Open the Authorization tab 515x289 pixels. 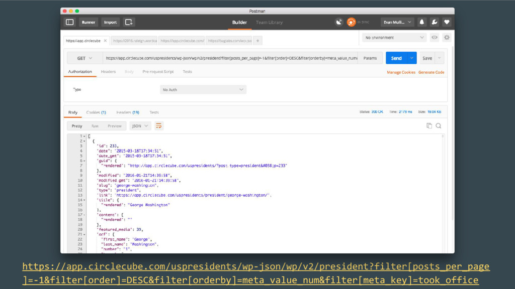(x=80, y=71)
